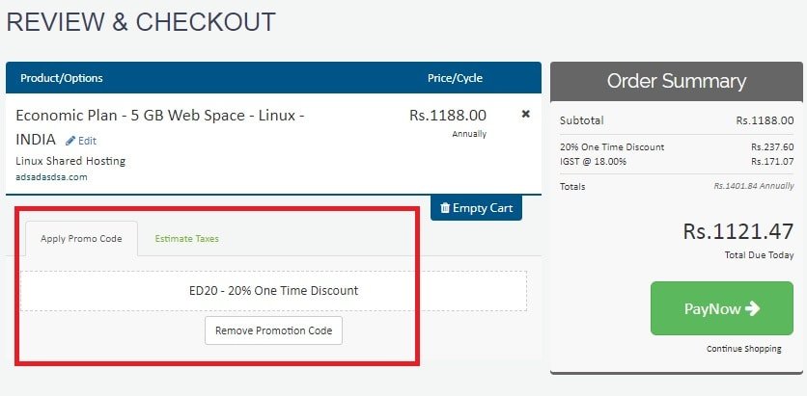
Task: Click the ED20 - 20% One Time Discount box
Action: pos(273,291)
